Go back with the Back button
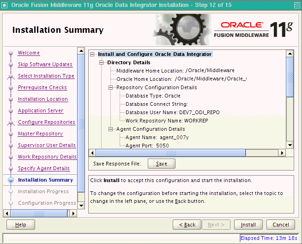This screenshot has width=302, height=244. coord(187,225)
